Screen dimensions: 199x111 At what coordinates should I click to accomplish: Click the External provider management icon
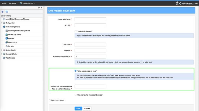coord(7,31)
